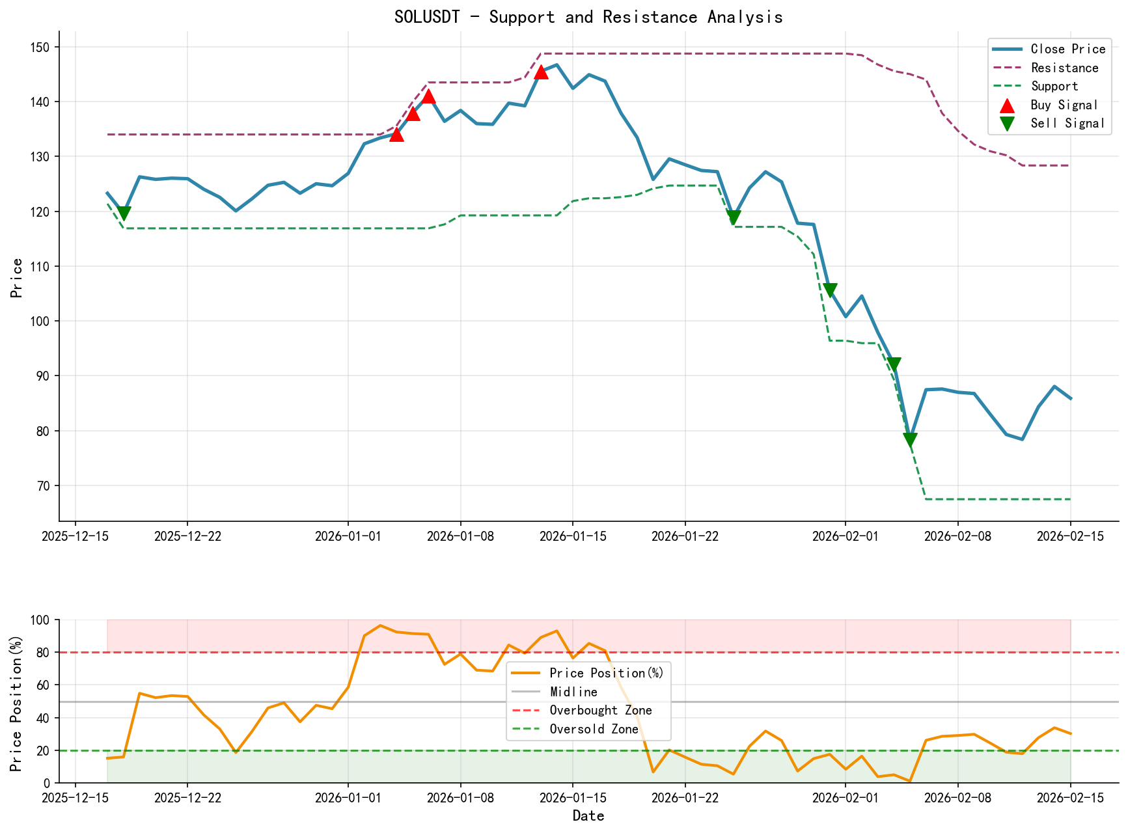Click the first green sell marker near 2025-12-18
Viewport: 1128px width, 833px height.
click(124, 213)
